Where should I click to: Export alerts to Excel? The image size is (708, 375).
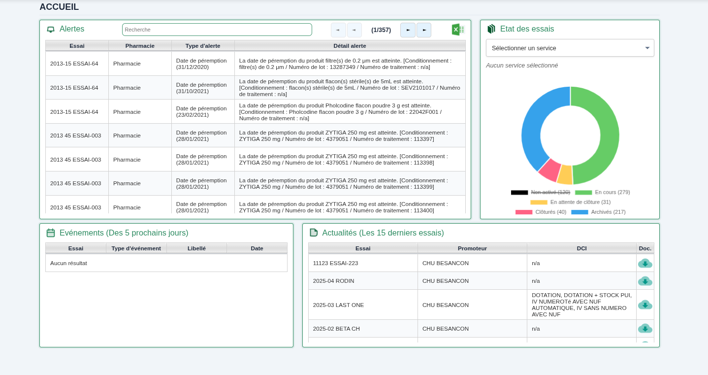[x=457, y=29]
